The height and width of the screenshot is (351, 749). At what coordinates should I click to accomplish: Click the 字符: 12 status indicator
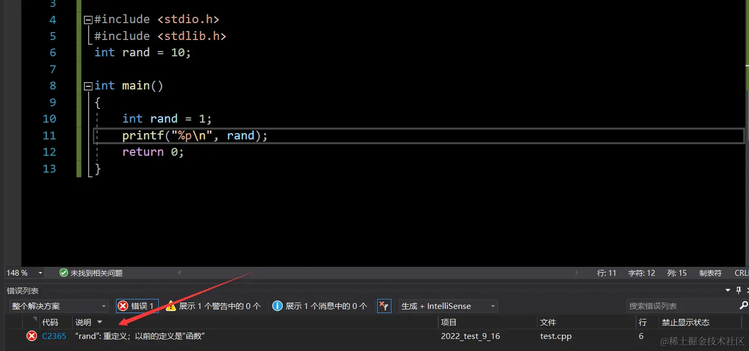pos(641,273)
